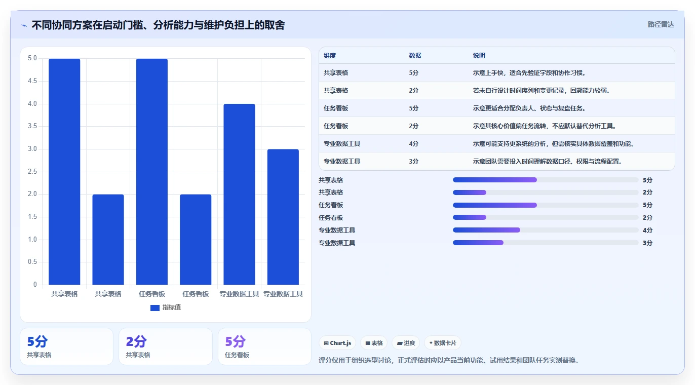
Task: Click the 4分 label beside the 专业数据工具 progress bar
Action: click(x=647, y=230)
